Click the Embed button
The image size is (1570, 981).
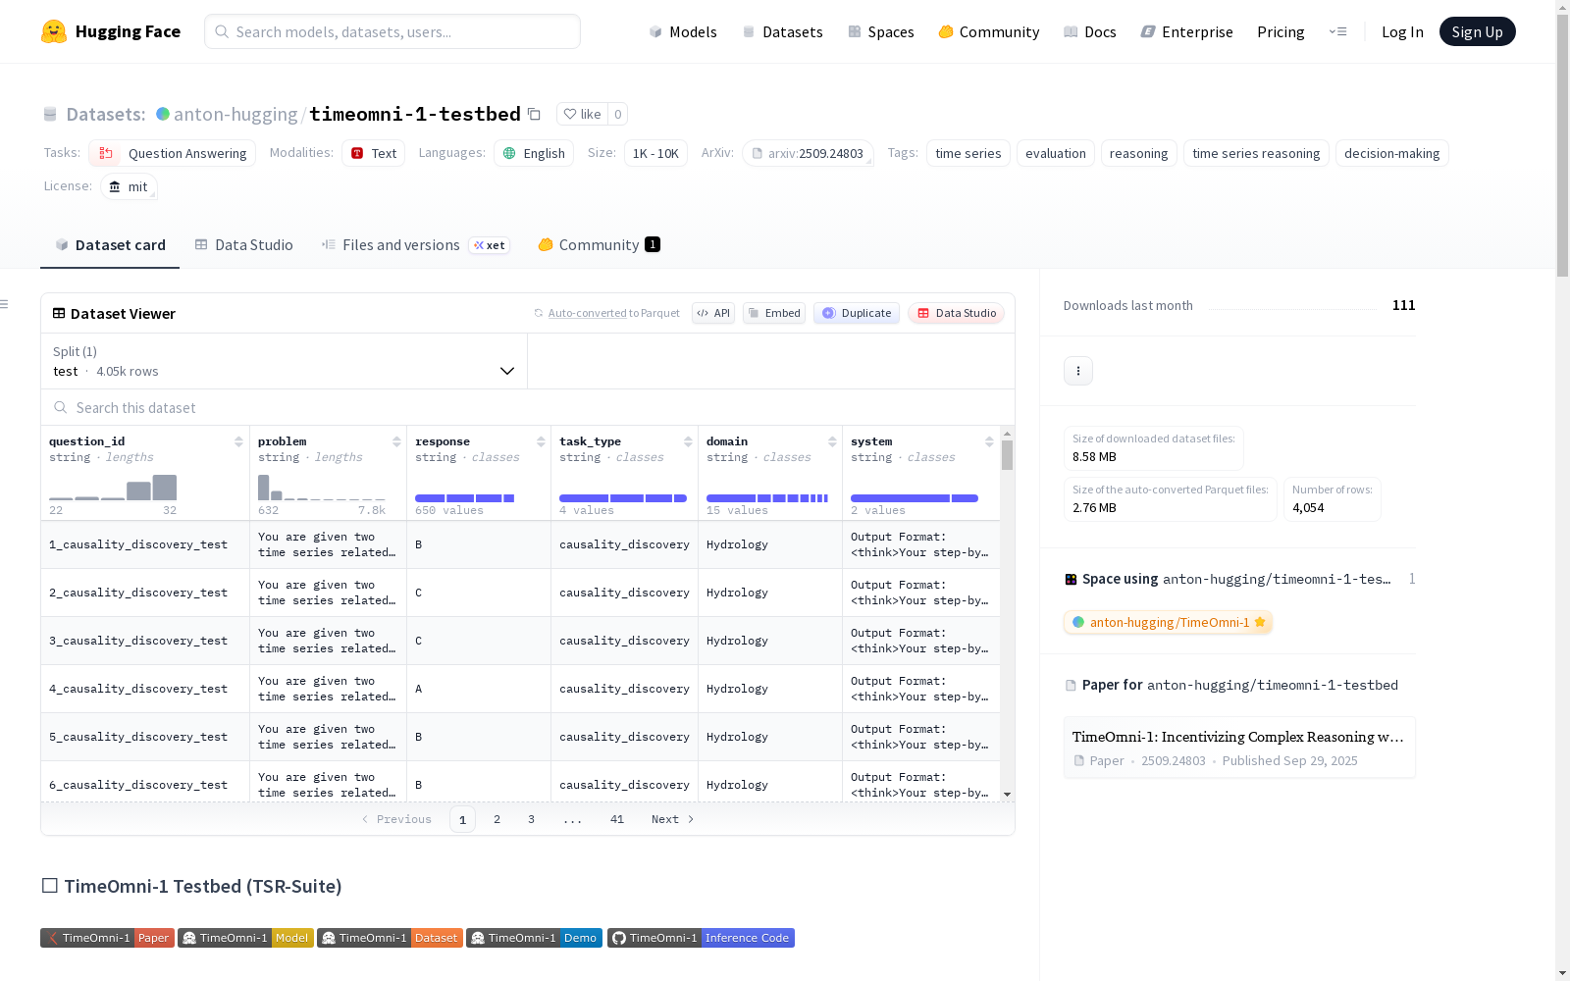click(x=774, y=313)
